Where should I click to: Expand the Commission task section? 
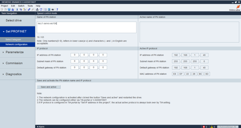(3, 63)
